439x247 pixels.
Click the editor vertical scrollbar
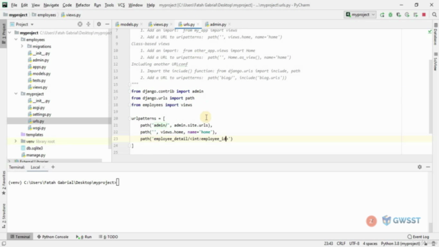coord(430,97)
